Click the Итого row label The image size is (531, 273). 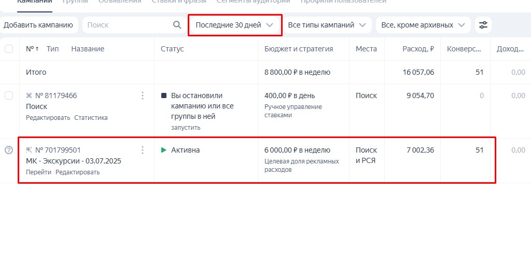[36, 72]
